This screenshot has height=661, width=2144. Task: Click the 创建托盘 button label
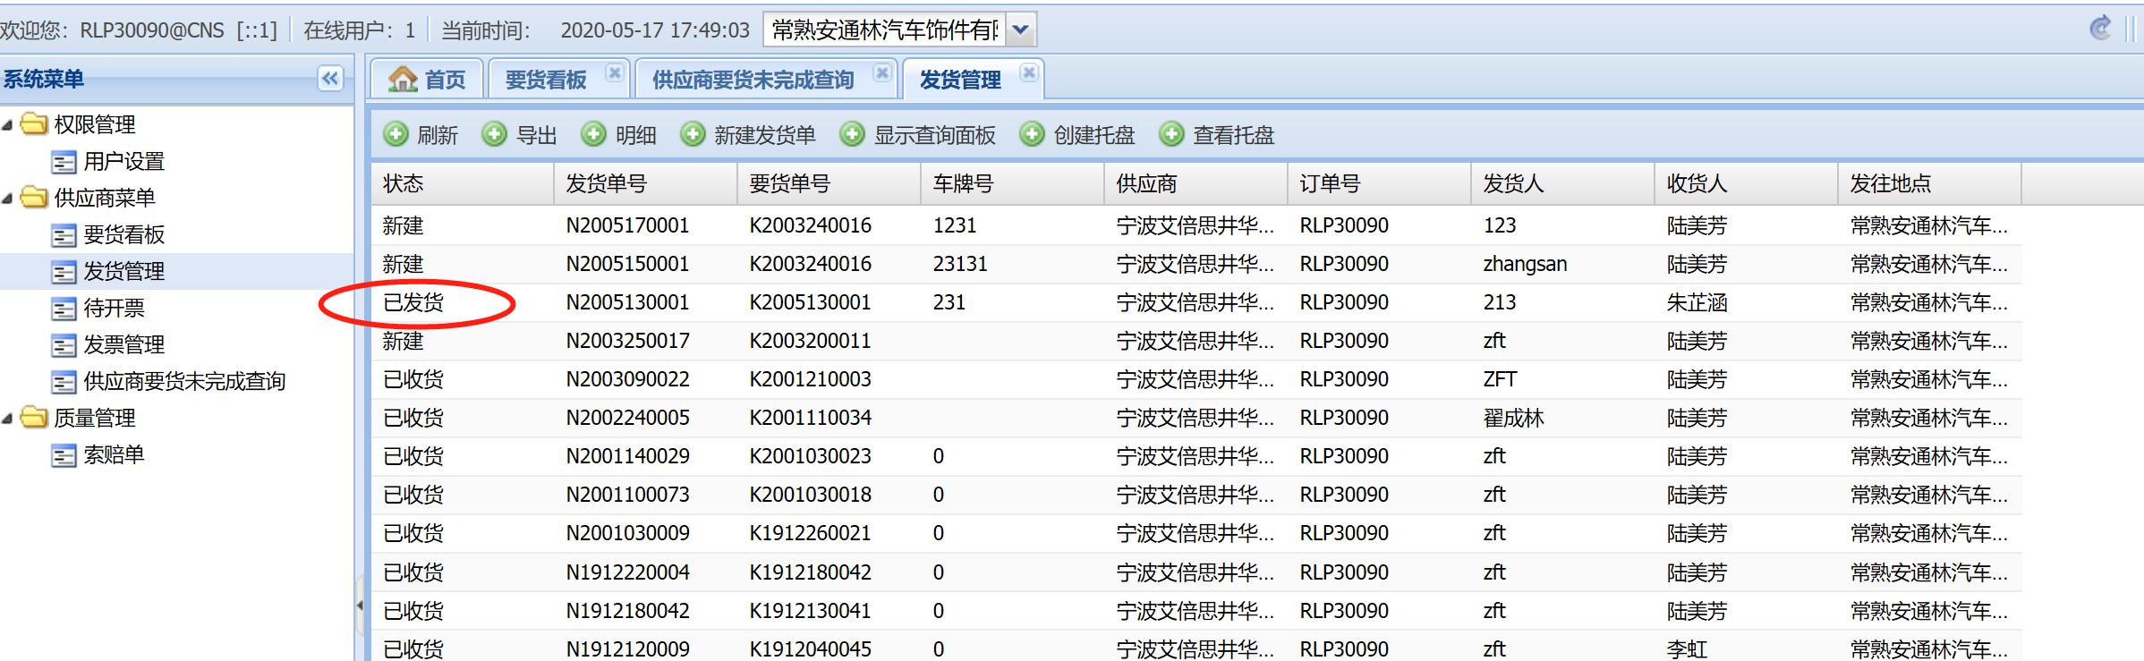pos(1094,135)
